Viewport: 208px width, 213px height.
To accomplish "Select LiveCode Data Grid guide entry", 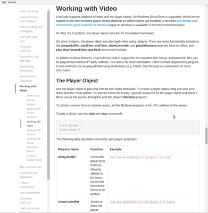I will [x=28, y=39].
